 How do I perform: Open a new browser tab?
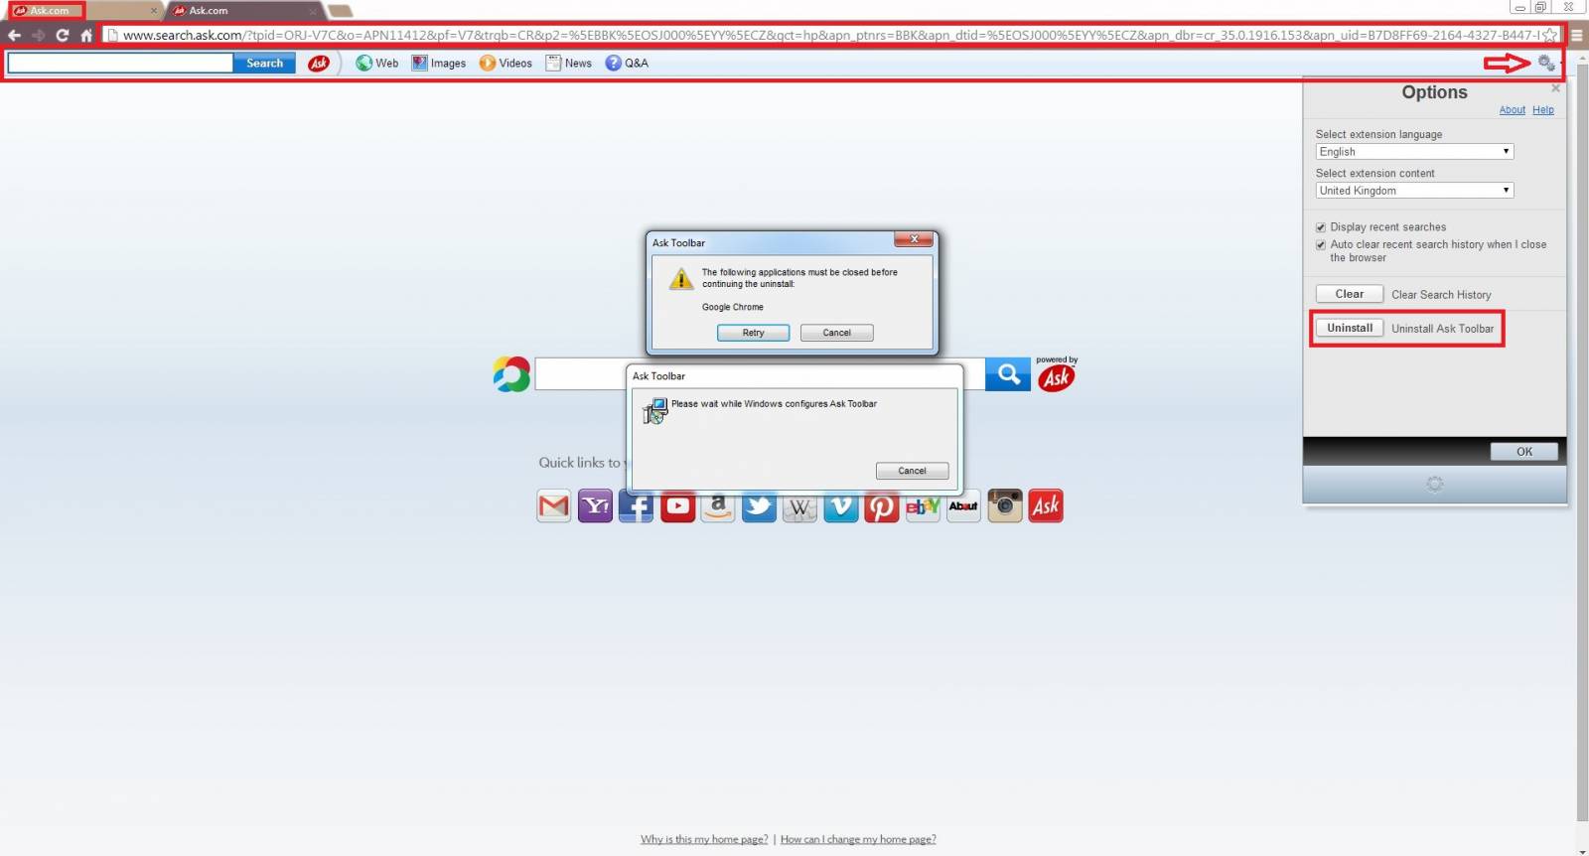click(341, 11)
